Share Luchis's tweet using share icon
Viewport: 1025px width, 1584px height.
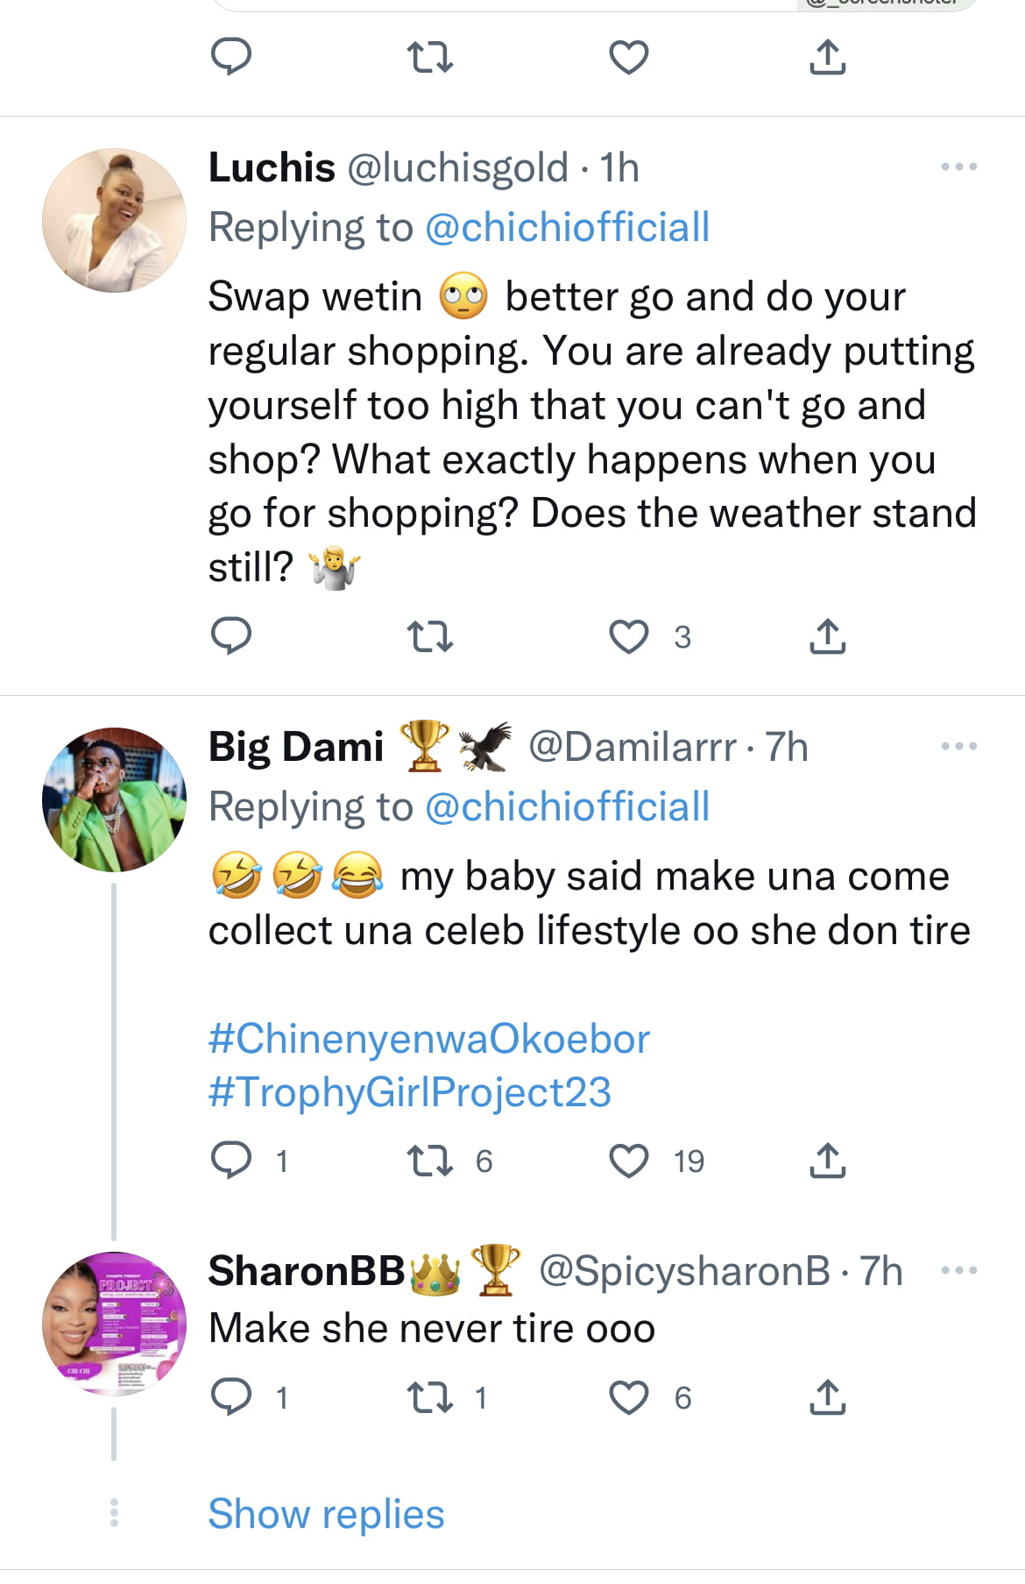pyautogui.click(x=827, y=636)
